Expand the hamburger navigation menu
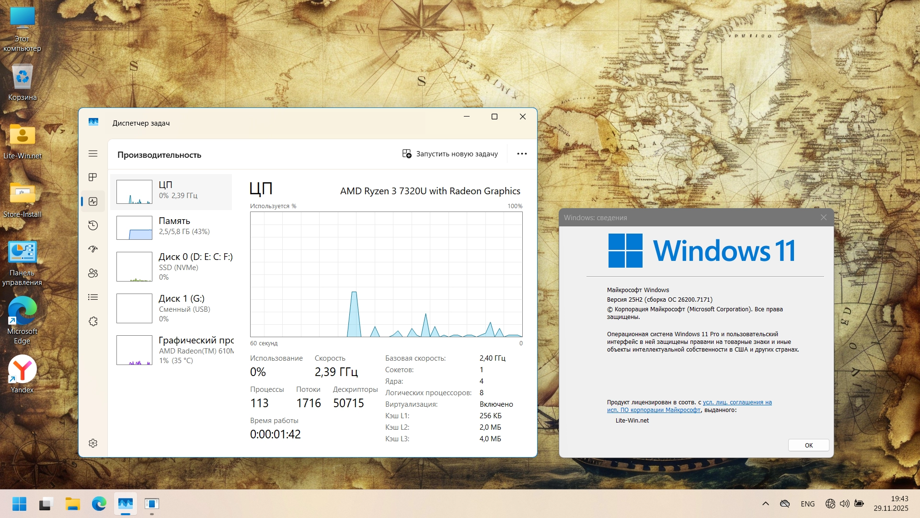920x518 pixels. [x=93, y=153]
